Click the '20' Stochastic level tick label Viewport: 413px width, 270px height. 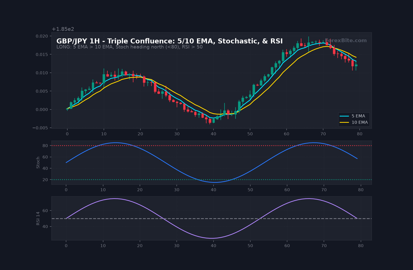pos(45,180)
